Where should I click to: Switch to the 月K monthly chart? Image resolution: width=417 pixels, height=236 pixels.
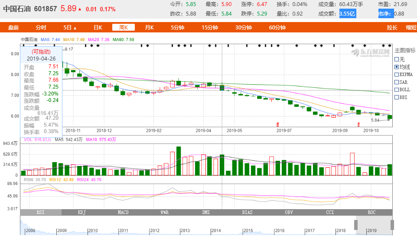[x=149, y=28]
